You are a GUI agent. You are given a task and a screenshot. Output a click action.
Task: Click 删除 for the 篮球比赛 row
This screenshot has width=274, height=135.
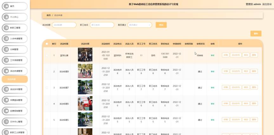254,55
